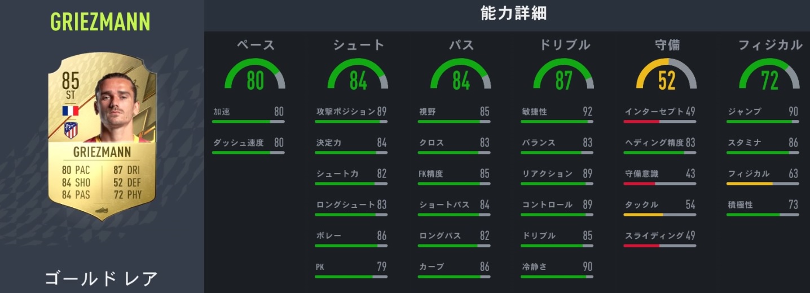Image resolution: width=810 pixels, height=293 pixels.
Task: Click the ゴールド レア label
Action: point(101,278)
